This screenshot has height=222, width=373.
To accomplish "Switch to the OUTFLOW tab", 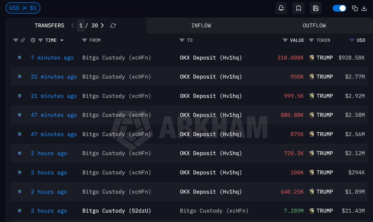I will coord(314,25).
